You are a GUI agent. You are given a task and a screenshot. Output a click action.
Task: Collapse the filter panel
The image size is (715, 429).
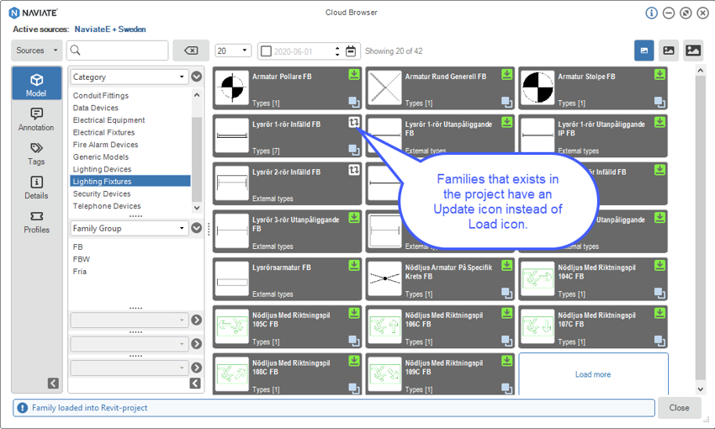tap(195, 383)
